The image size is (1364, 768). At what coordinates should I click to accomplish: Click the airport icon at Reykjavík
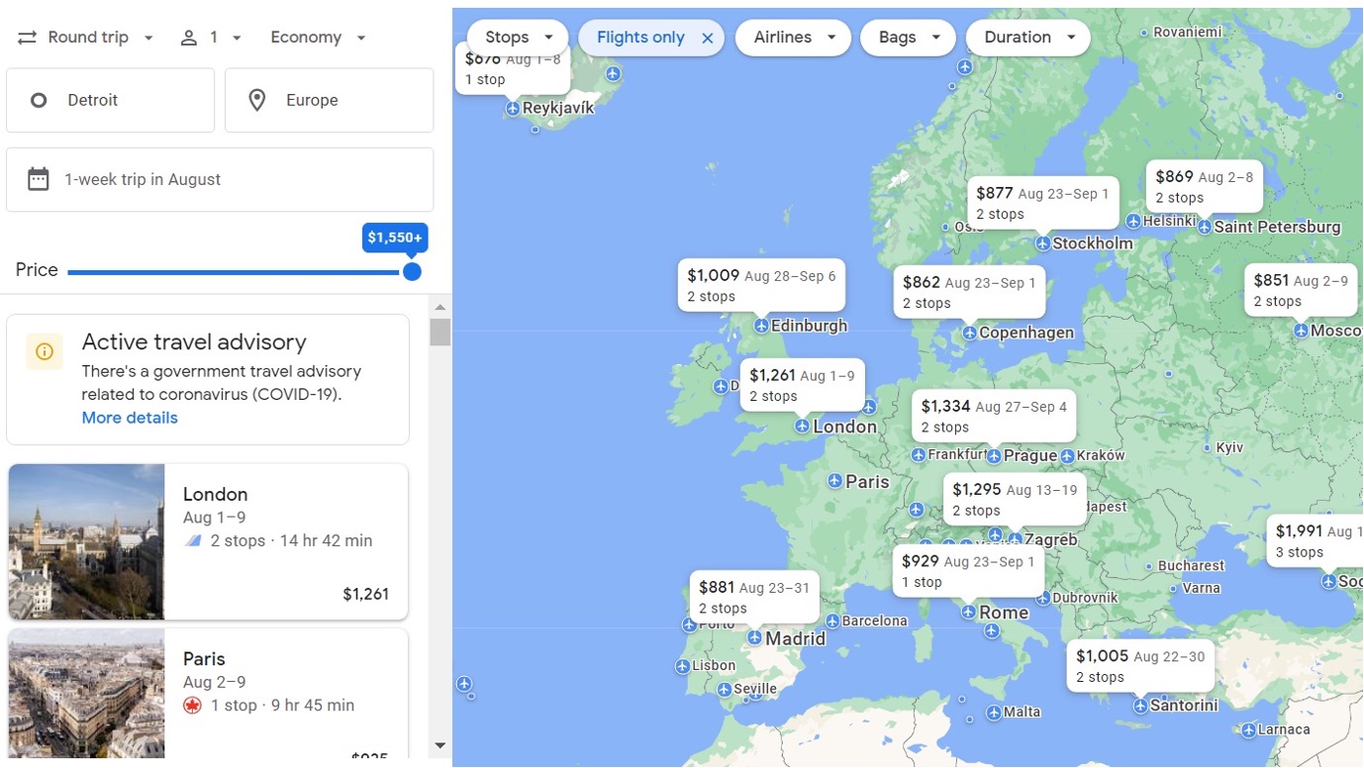[513, 108]
